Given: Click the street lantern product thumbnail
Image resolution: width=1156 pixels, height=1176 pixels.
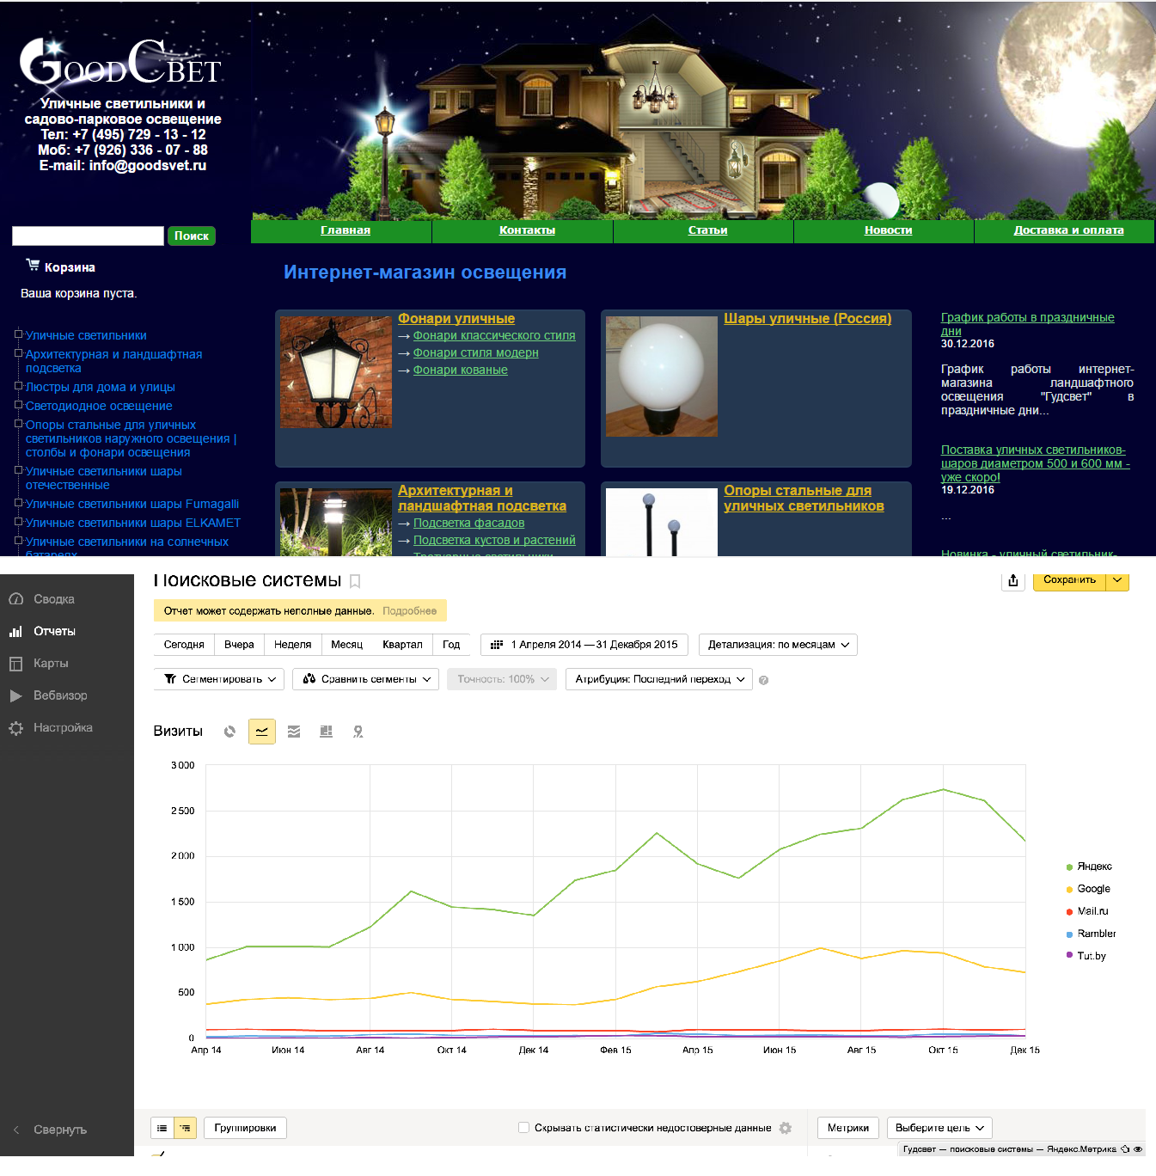Looking at the screenshot, I should [x=336, y=372].
